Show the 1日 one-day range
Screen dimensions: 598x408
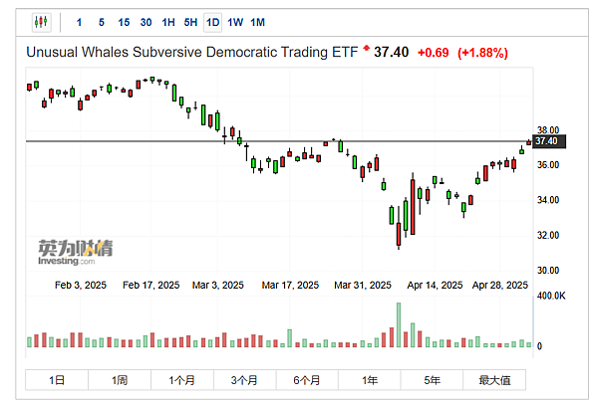click(57, 380)
